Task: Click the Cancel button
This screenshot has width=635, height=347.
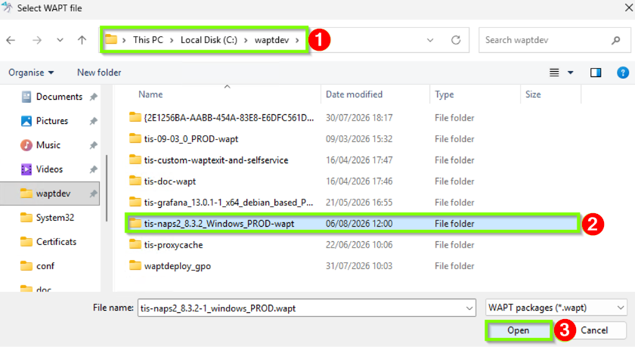Action: [594, 330]
